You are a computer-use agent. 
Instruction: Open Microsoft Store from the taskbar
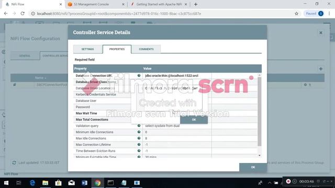[x=58, y=183]
